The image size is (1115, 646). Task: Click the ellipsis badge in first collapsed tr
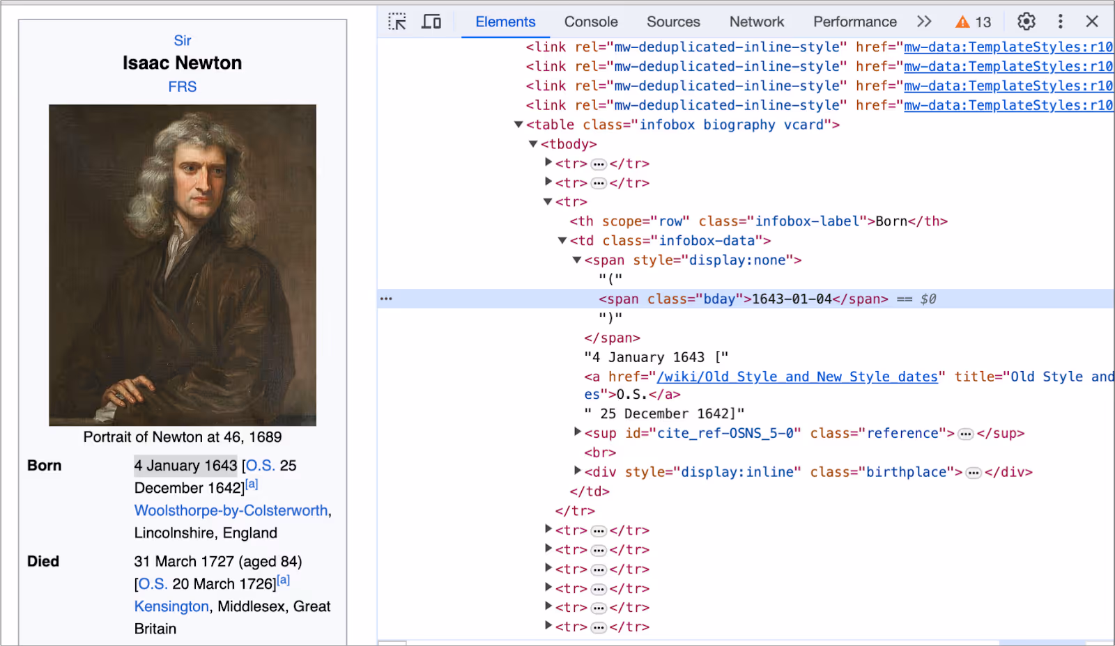click(599, 164)
